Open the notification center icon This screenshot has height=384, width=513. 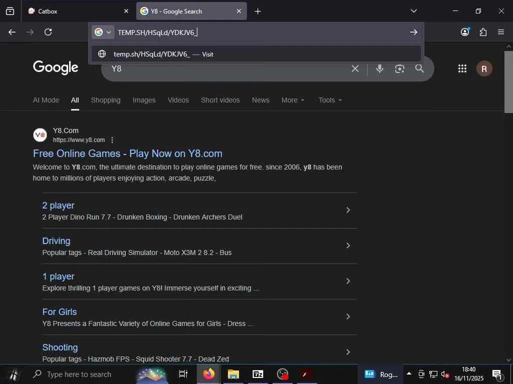497,374
